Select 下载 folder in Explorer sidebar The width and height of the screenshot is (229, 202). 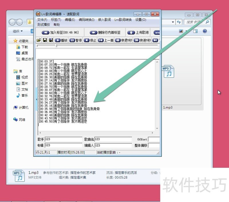point(22,47)
